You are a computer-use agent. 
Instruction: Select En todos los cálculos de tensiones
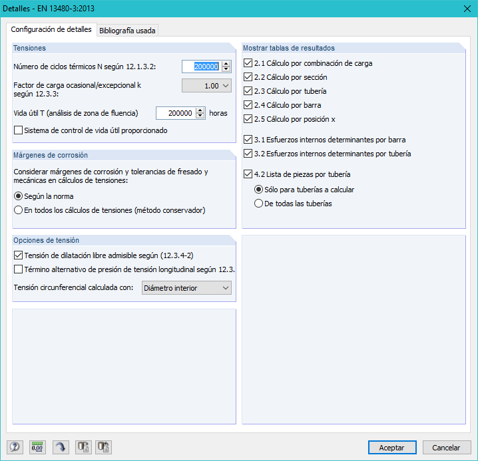18,210
